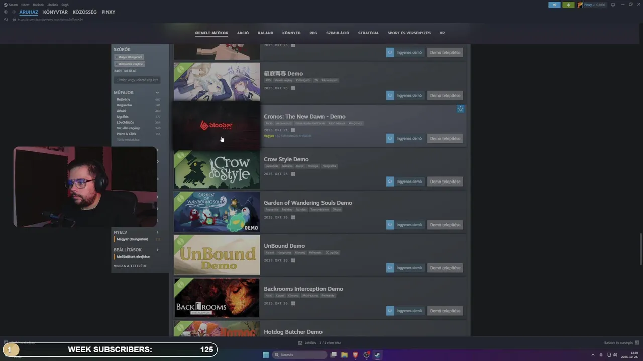The image size is (643, 361).
Task: Open File Explorer from the taskbar
Action: pyautogui.click(x=344, y=355)
